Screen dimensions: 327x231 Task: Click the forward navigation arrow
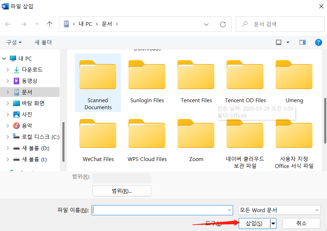(23, 24)
